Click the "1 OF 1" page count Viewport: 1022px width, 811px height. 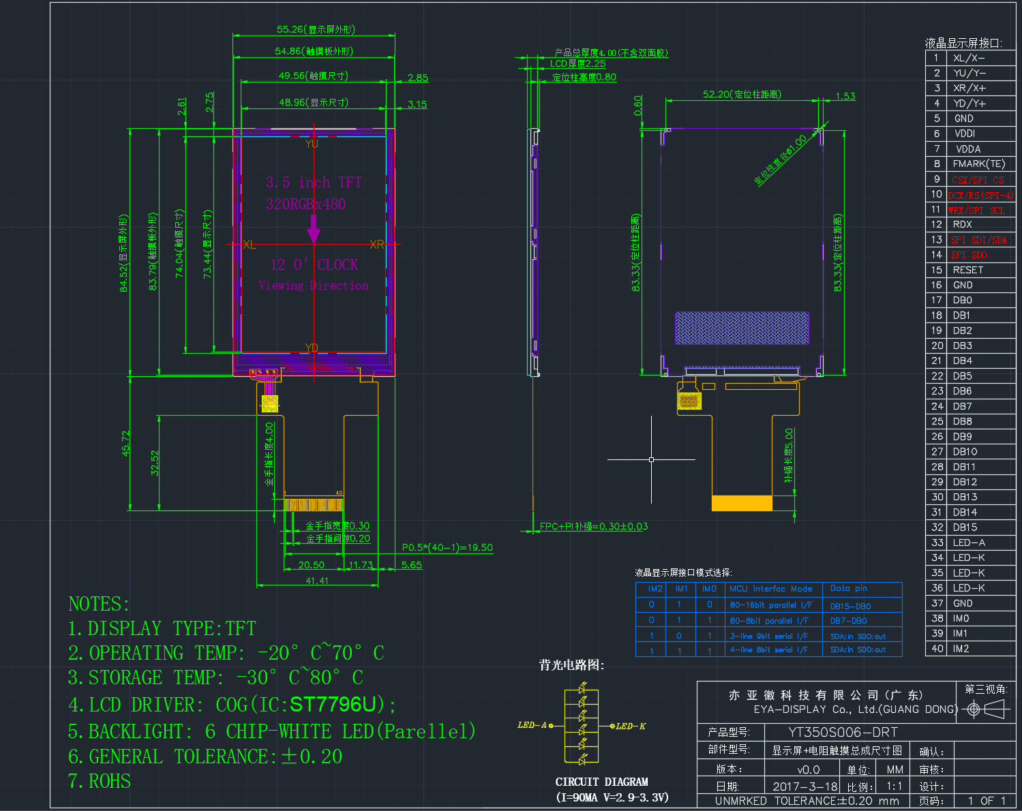pos(987,801)
